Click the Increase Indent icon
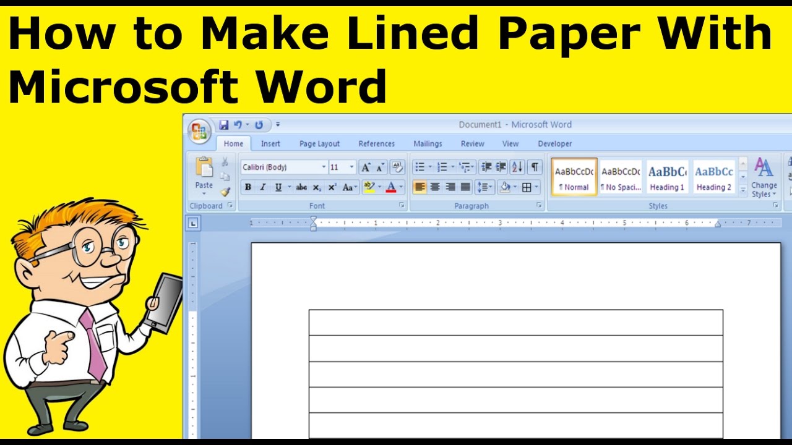Viewport: 792px width, 445px height. coord(501,167)
